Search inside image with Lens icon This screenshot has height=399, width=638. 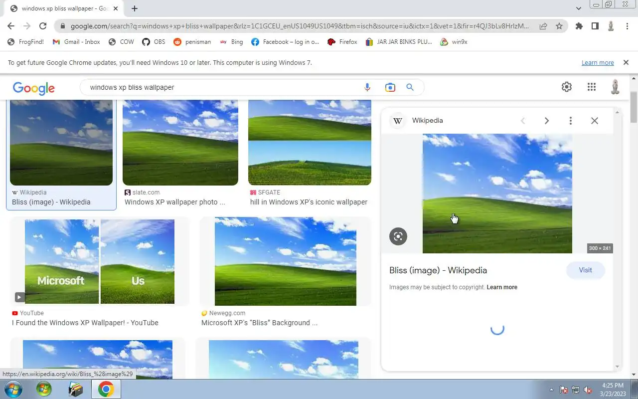click(398, 236)
